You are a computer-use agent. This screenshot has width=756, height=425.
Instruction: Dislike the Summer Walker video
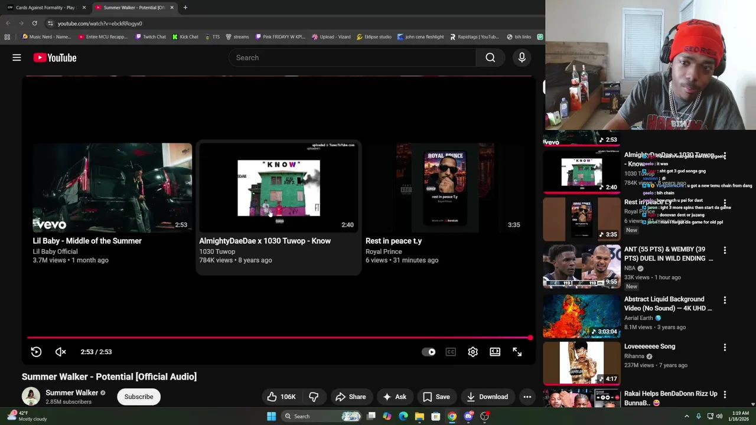tap(314, 397)
